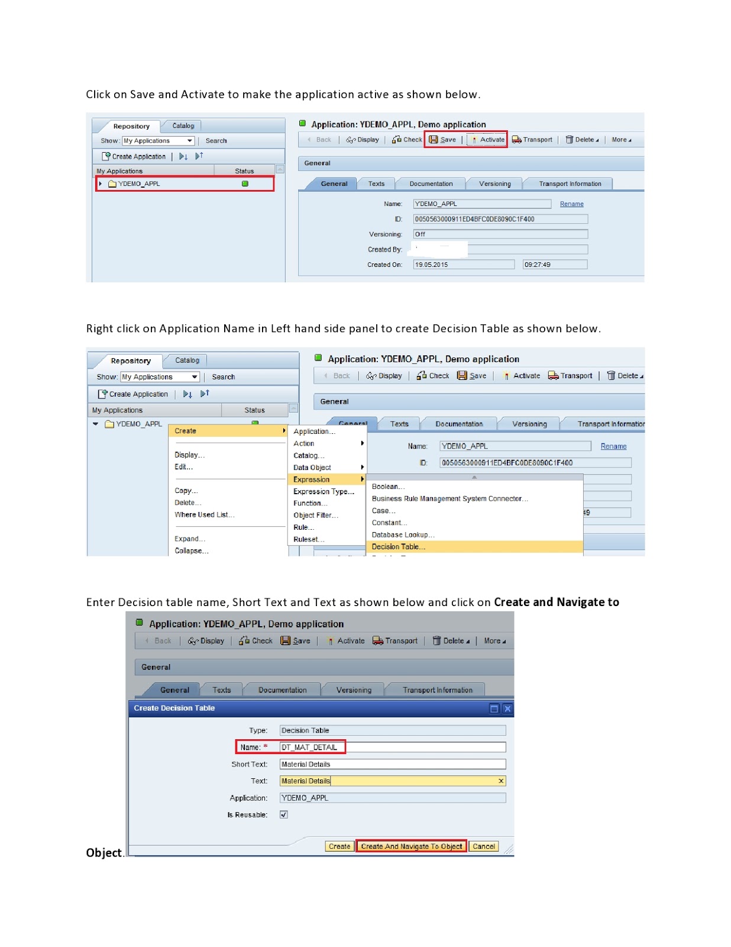Select Decision Table... from the Expression submenu
Image resolution: width=731 pixels, height=947 pixels.
pos(476,546)
